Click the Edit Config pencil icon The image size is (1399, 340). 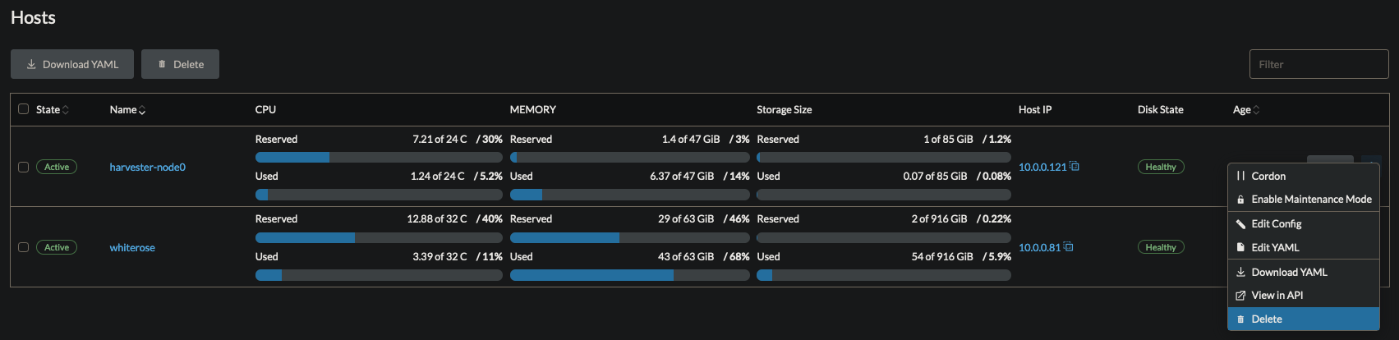click(1240, 223)
